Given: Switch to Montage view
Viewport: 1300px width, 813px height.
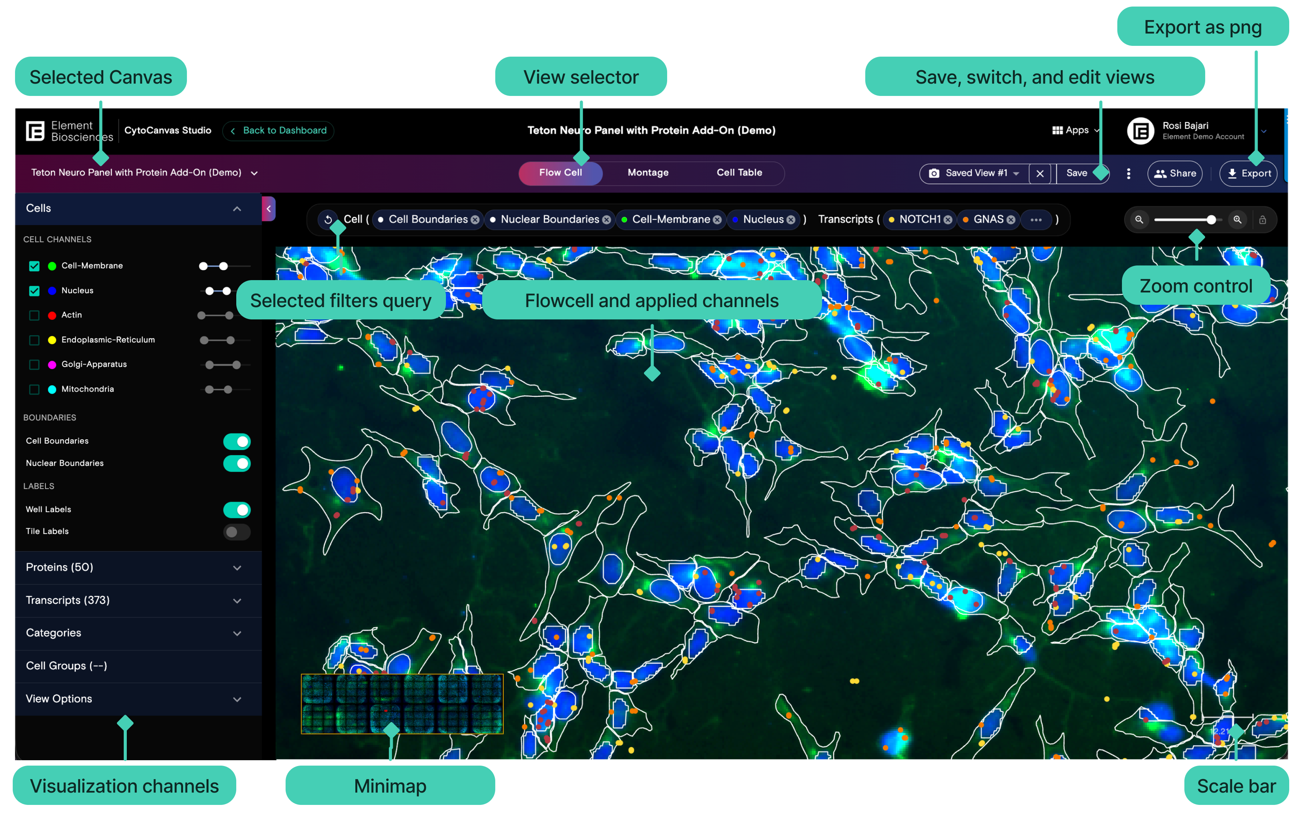Looking at the screenshot, I should coord(647,173).
